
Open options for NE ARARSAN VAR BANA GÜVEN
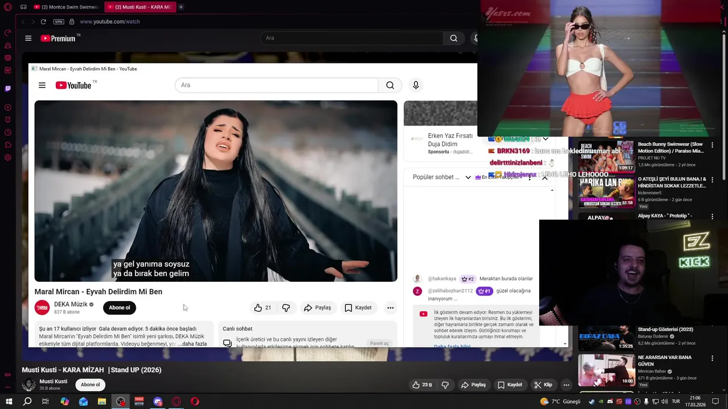pyautogui.click(x=712, y=358)
